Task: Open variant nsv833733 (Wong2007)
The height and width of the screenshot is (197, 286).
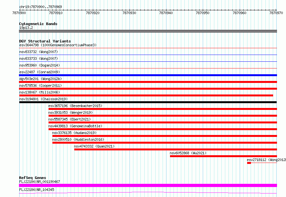Action: [39, 58]
